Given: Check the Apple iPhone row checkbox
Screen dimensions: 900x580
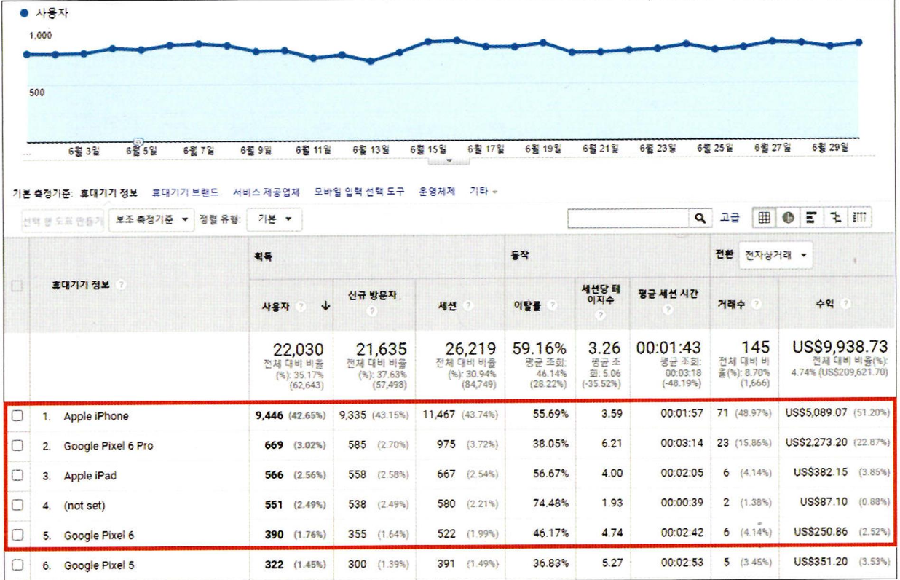Looking at the screenshot, I should point(17,416).
